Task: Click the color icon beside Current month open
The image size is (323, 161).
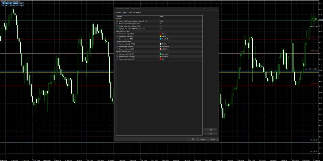Action: pos(117,59)
